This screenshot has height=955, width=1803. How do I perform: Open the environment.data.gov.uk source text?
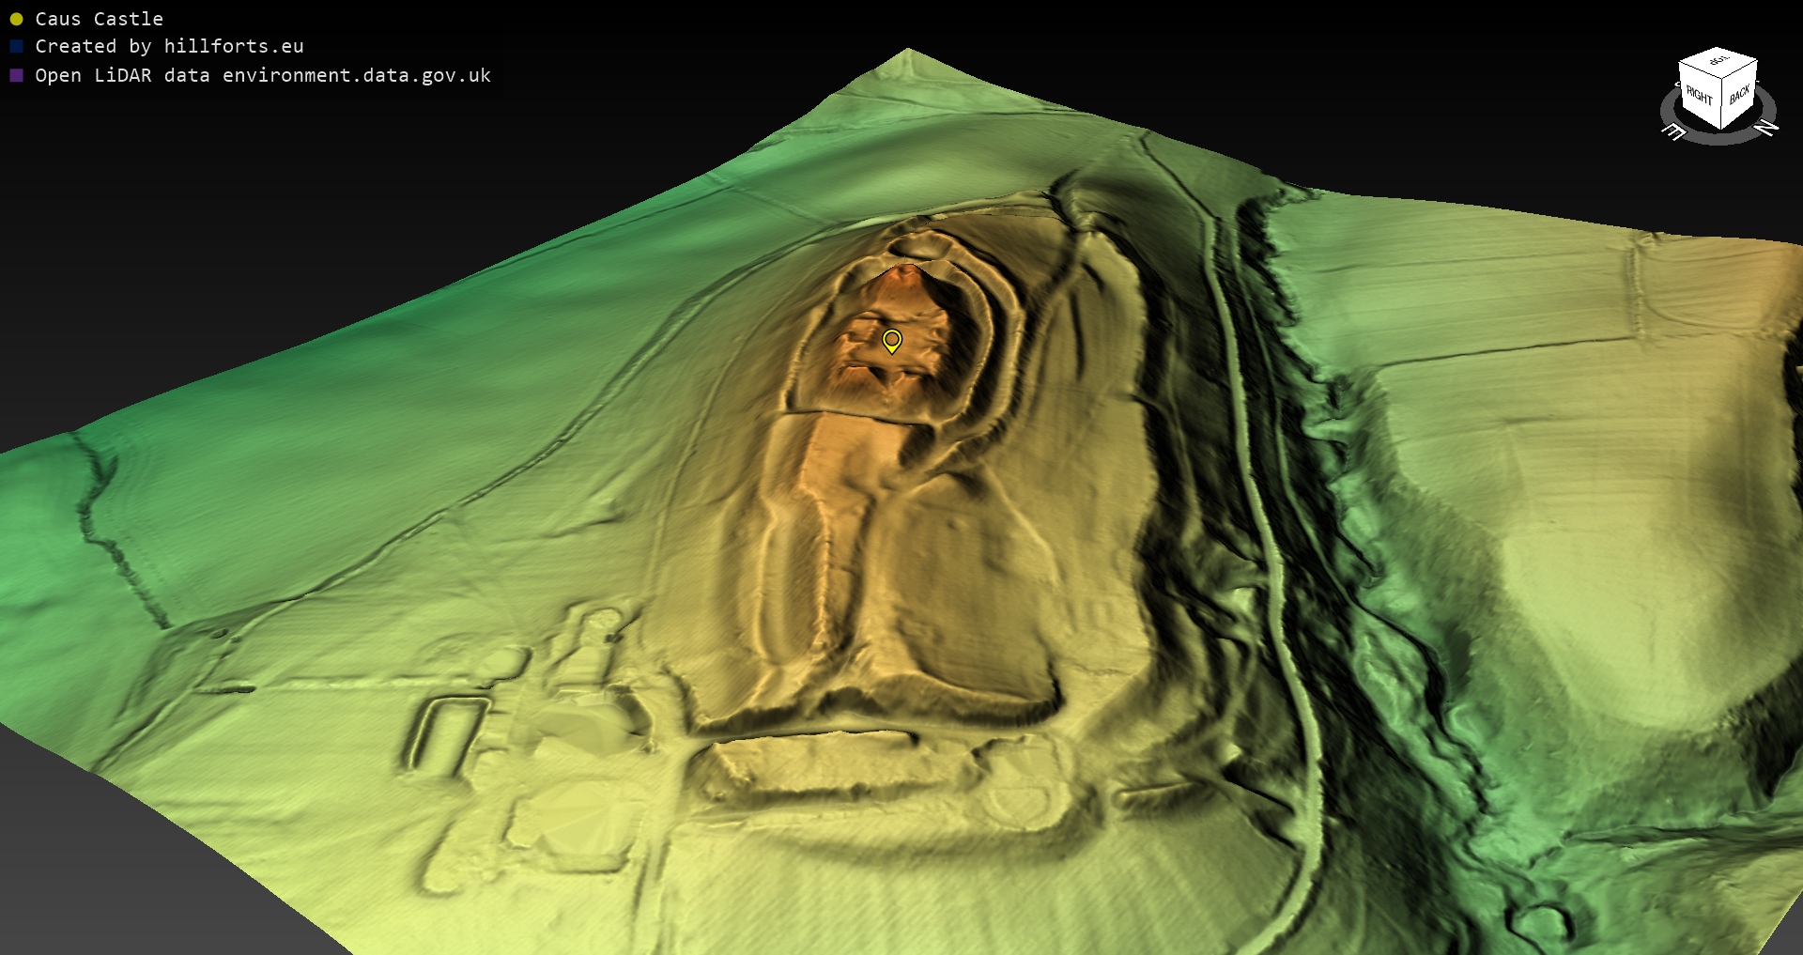click(x=357, y=75)
